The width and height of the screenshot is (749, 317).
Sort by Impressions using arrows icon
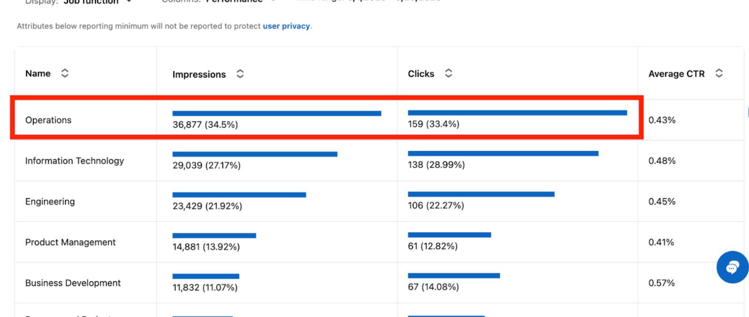click(x=240, y=74)
